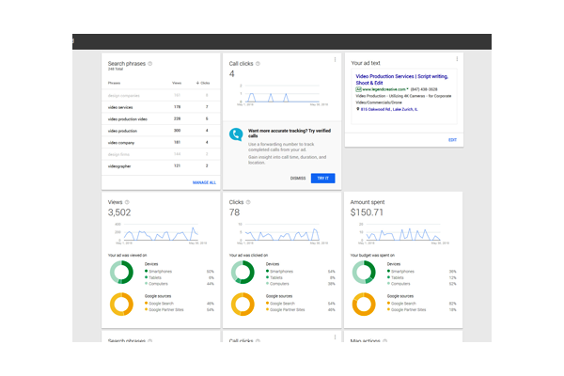
Task: Sort the table by the Clicks column
Action: [x=203, y=83]
